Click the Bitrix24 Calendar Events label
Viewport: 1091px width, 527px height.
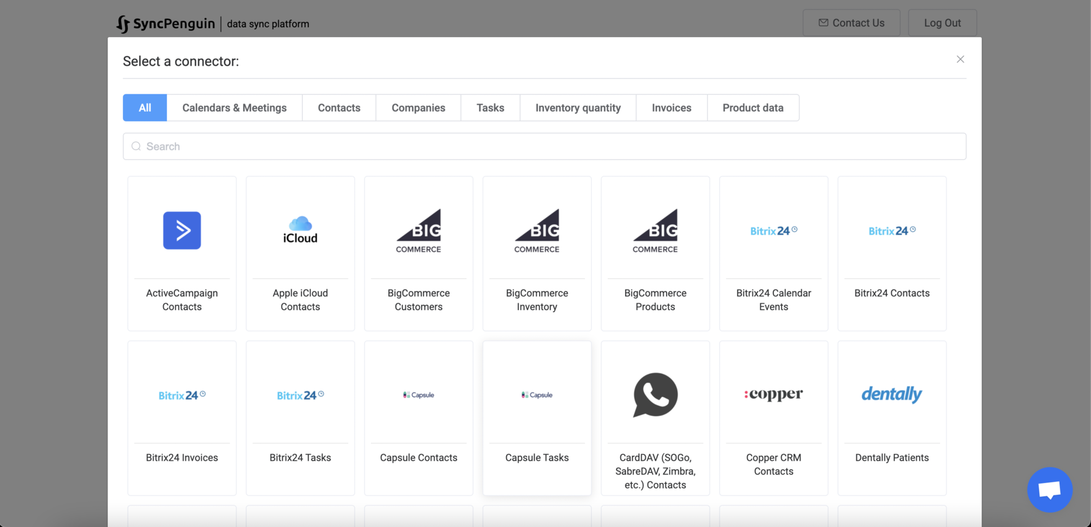(773, 300)
